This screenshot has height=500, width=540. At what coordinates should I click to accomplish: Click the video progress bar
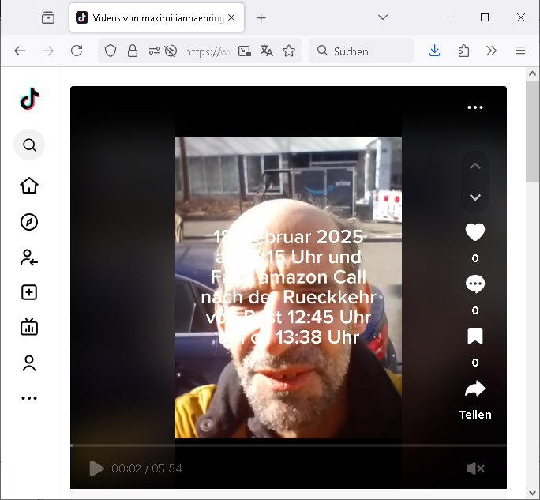click(x=288, y=446)
